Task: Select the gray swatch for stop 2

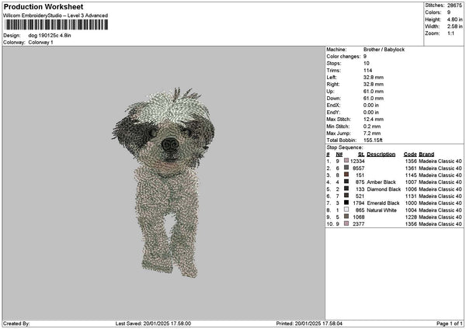Action: [x=346, y=168]
